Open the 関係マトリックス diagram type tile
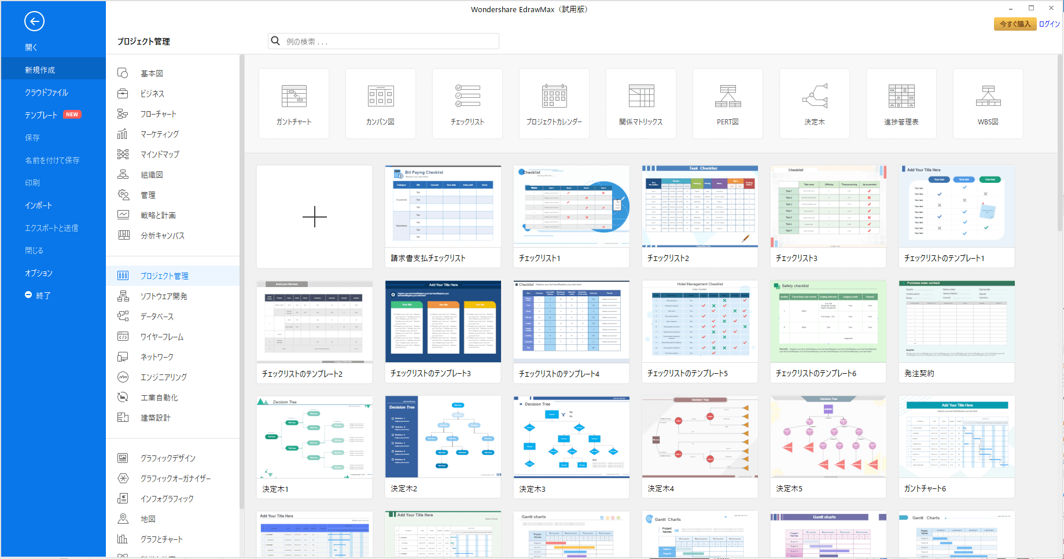This screenshot has width=1064, height=559. click(641, 104)
